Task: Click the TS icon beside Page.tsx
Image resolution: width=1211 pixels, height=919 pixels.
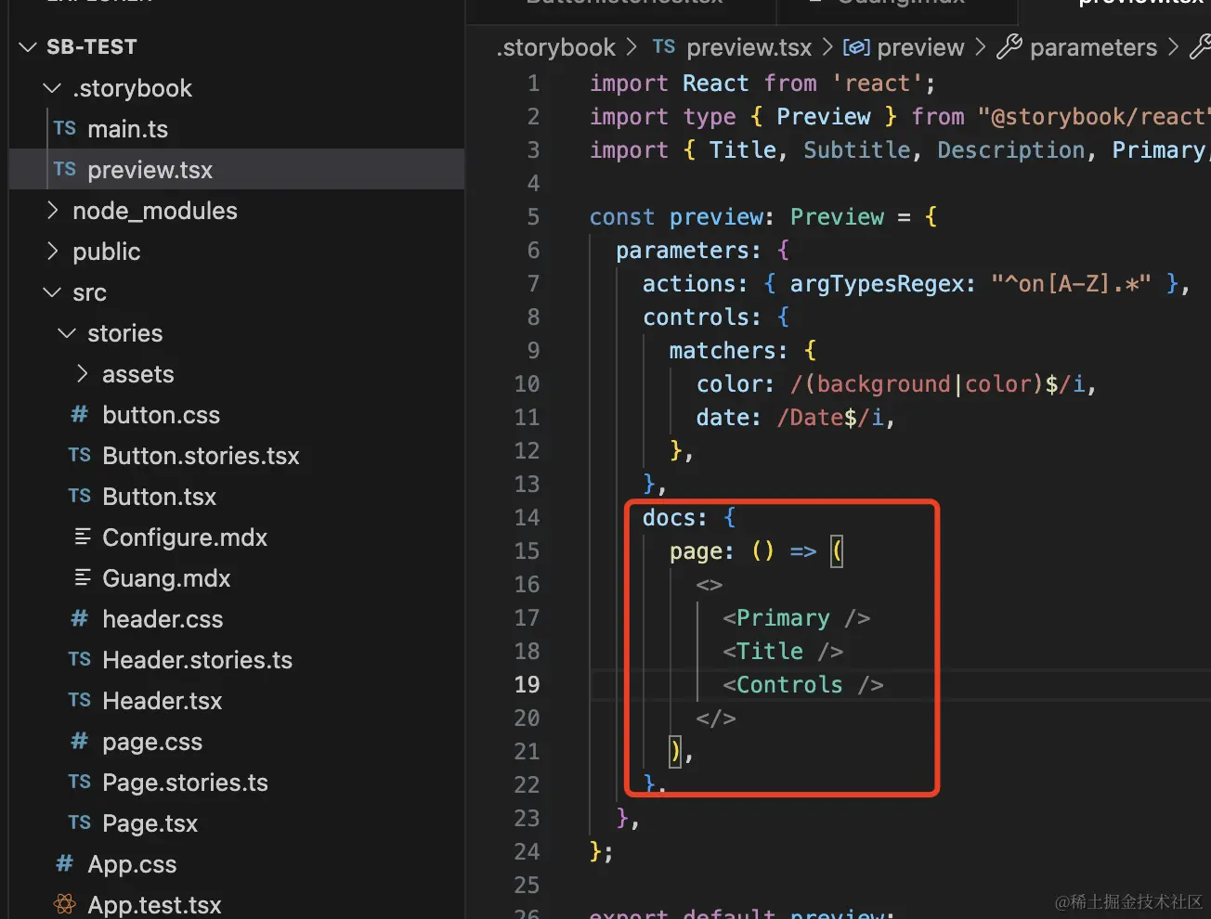Action: coord(80,823)
